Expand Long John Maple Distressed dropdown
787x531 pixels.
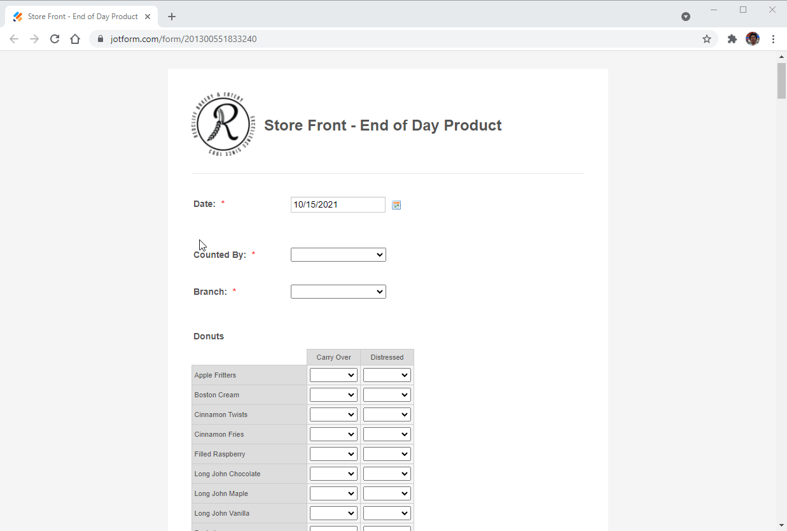click(387, 494)
